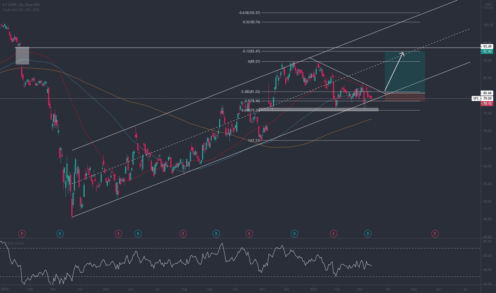
Task: Select the RSI (14, close) indicator label
Action: [13, 243]
